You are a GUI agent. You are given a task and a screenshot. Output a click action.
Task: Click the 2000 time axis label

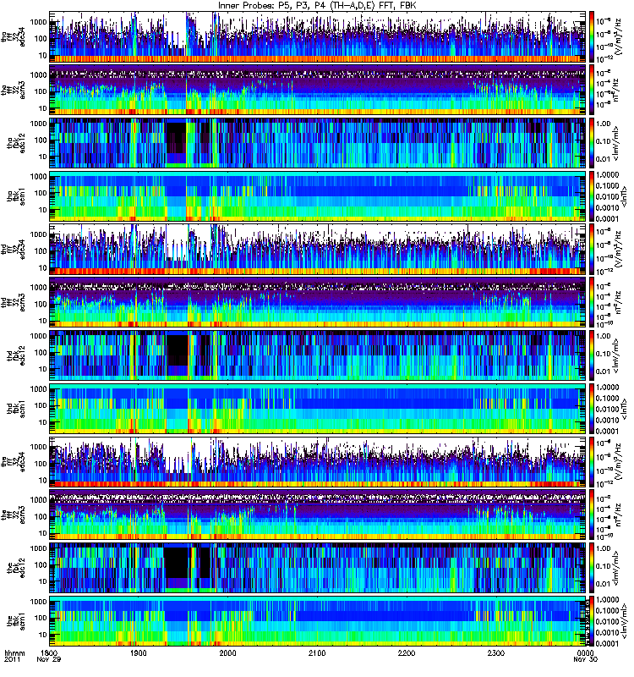(x=227, y=652)
